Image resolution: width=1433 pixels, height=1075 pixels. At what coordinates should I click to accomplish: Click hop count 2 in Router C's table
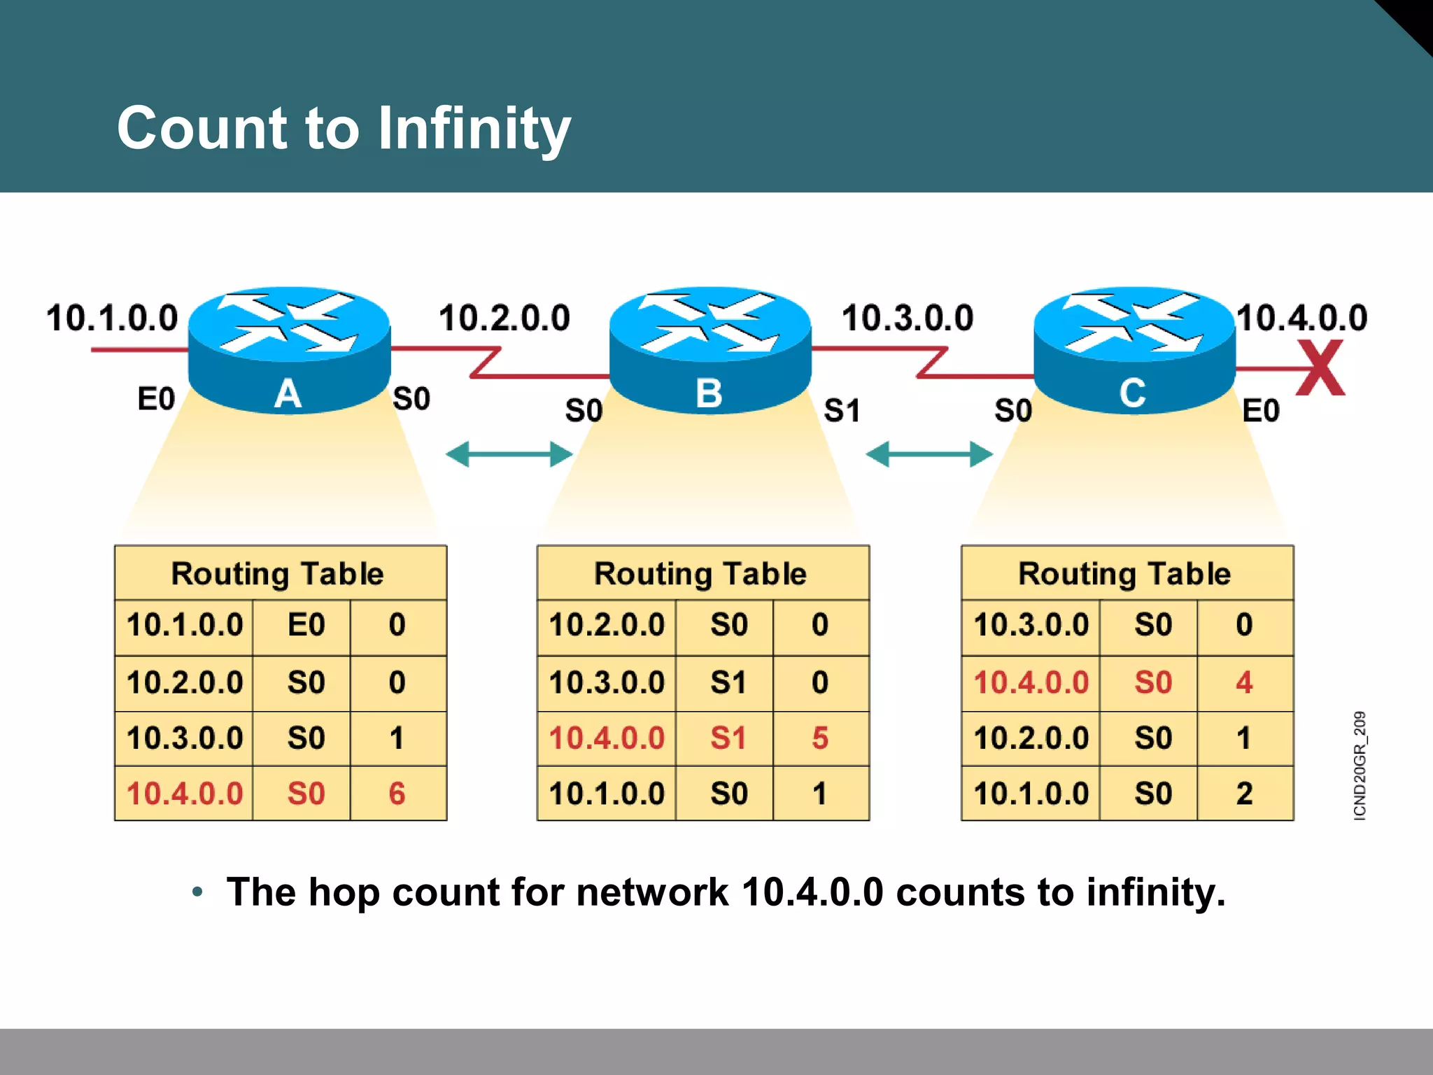click(1244, 794)
